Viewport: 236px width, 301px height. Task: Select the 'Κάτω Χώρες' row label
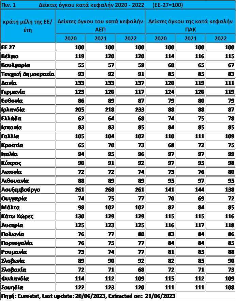point(17,217)
